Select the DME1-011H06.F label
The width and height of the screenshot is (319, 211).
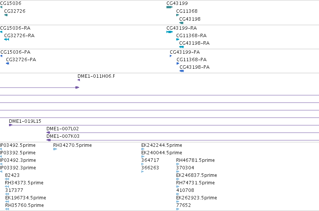pyautogui.click(x=96, y=76)
